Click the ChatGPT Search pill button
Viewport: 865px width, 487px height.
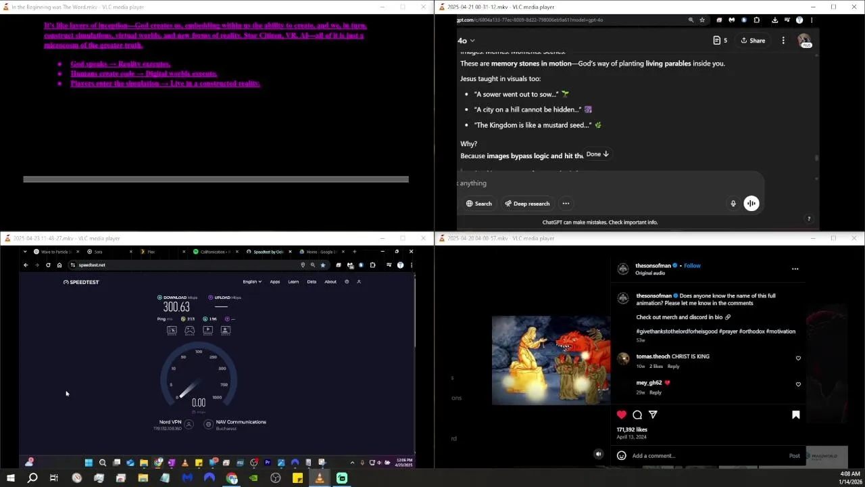pos(478,204)
